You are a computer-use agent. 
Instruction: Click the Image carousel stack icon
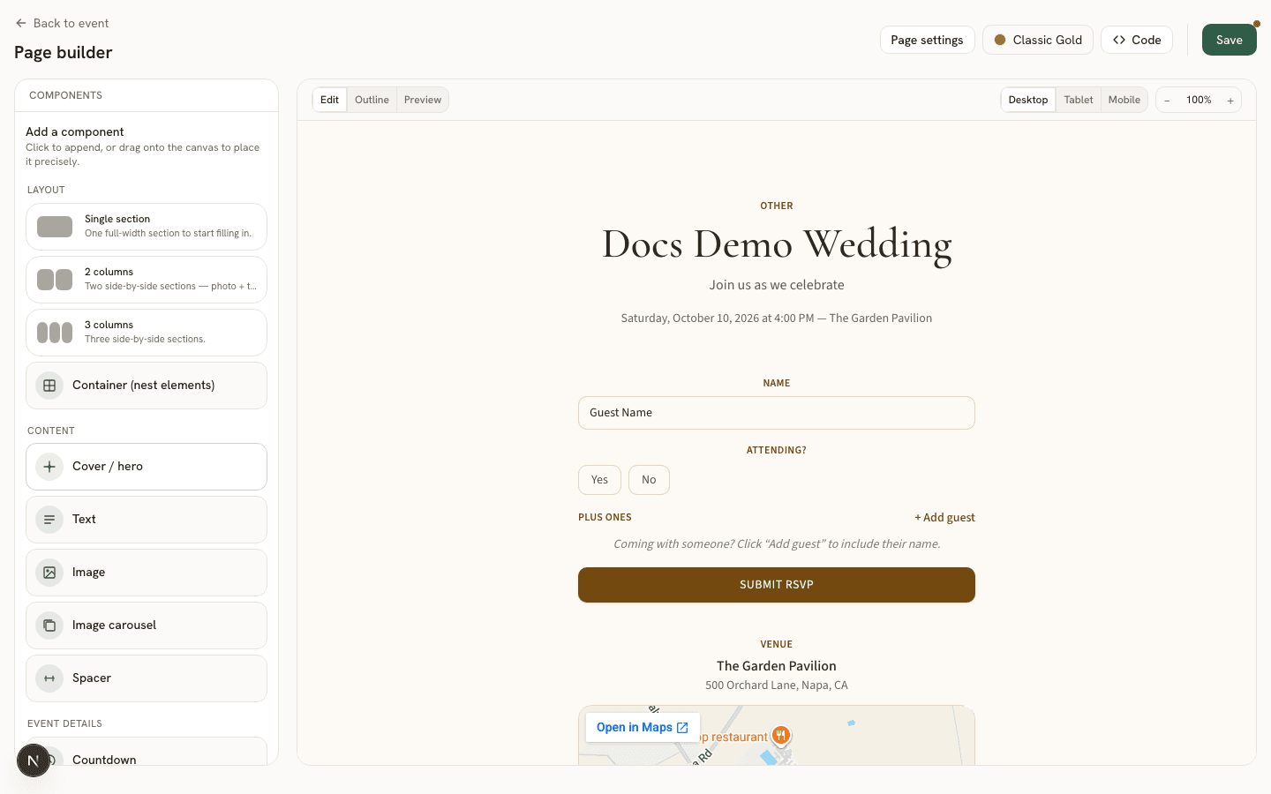coord(49,625)
